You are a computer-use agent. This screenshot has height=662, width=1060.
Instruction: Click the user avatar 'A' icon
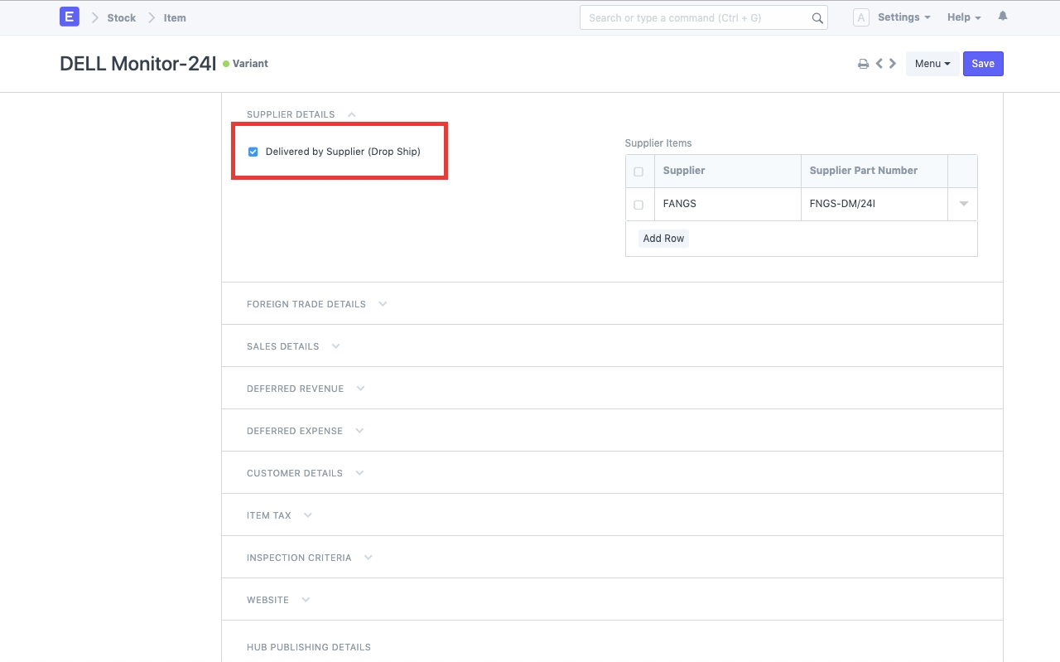(861, 17)
